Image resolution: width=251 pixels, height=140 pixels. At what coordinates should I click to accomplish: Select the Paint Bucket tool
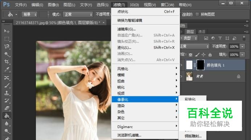7,116
